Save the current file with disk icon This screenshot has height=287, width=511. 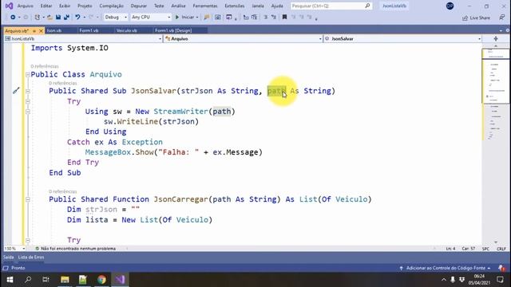[58, 18]
